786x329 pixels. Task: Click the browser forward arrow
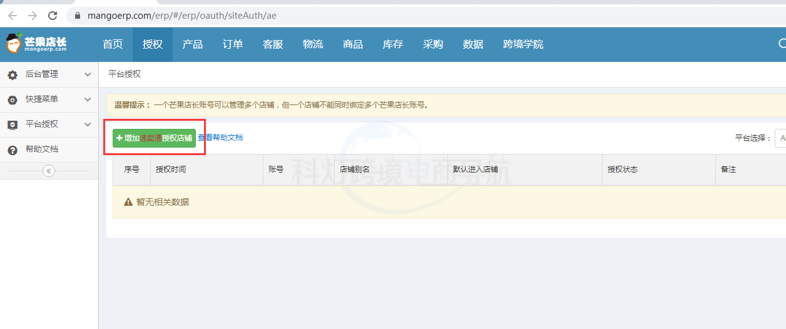tap(33, 16)
